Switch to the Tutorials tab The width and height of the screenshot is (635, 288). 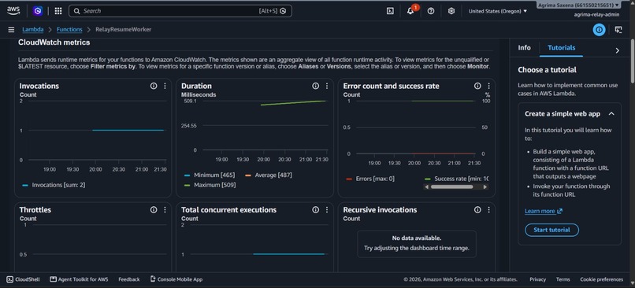(x=561, y=48)
